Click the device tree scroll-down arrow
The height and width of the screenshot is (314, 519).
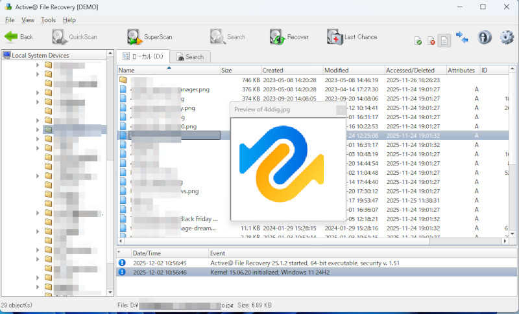[x=110, y=293]
